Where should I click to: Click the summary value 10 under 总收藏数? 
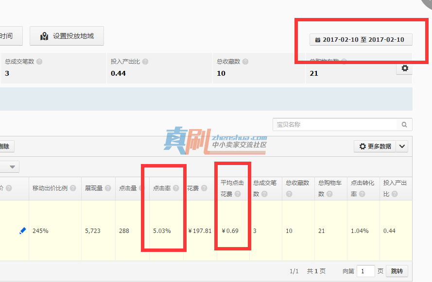coord(221,73)
